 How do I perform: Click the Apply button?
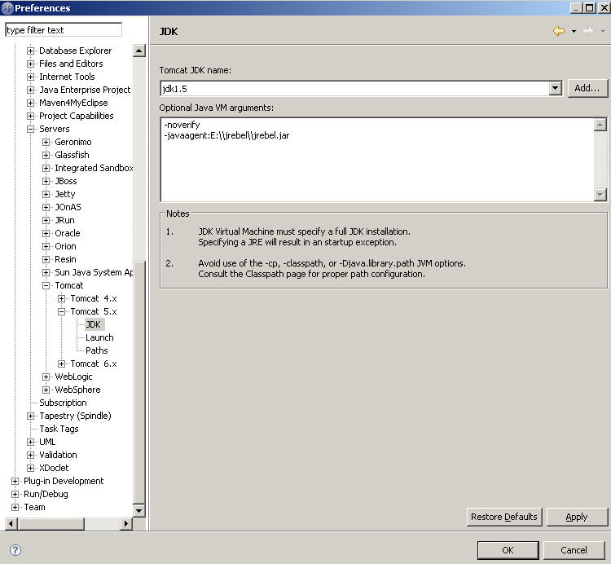(x=576, y=517)
